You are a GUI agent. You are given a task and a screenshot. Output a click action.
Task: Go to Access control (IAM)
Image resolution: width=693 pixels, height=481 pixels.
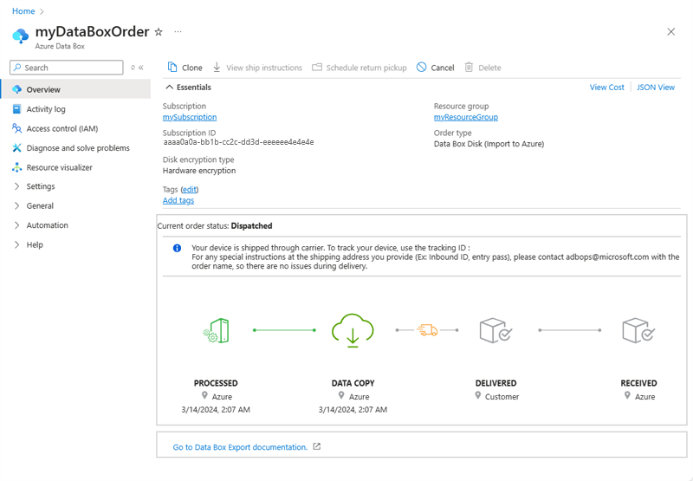coord(62,128)
